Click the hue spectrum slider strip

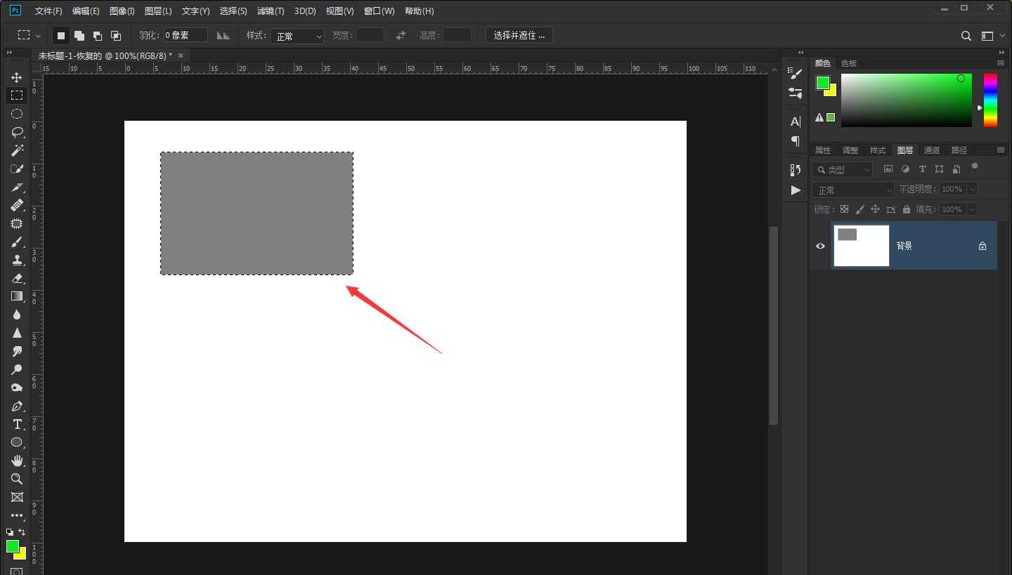coord(990,100)
